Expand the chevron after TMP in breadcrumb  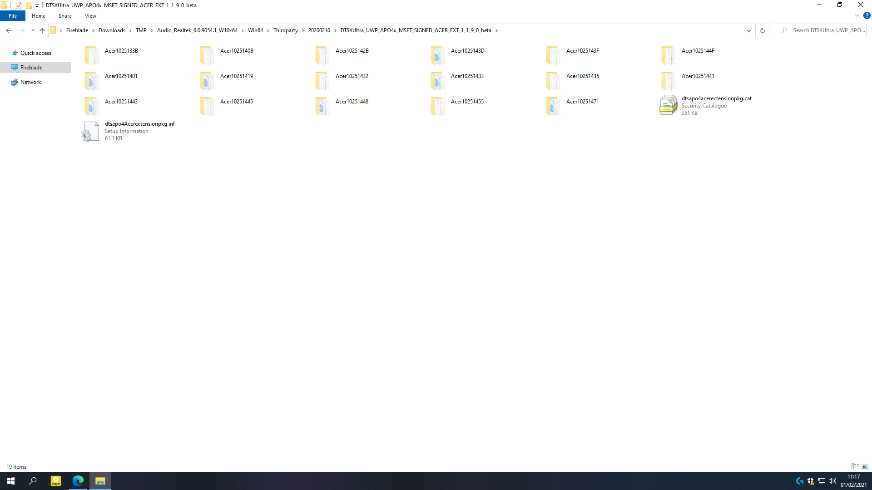point(152,30)
